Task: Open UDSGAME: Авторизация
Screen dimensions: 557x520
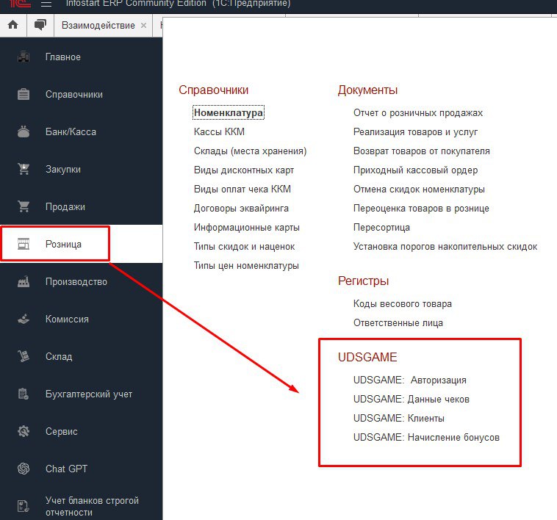Action: (409, 380)
